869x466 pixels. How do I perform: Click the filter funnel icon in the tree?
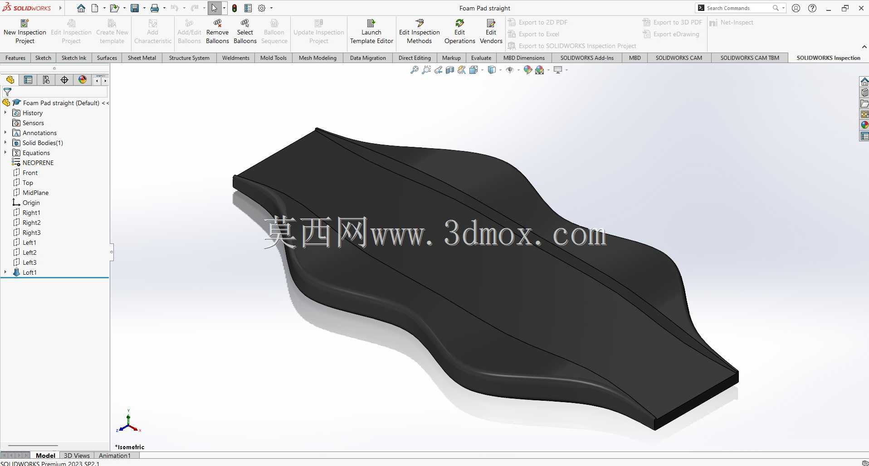(7, 92)
